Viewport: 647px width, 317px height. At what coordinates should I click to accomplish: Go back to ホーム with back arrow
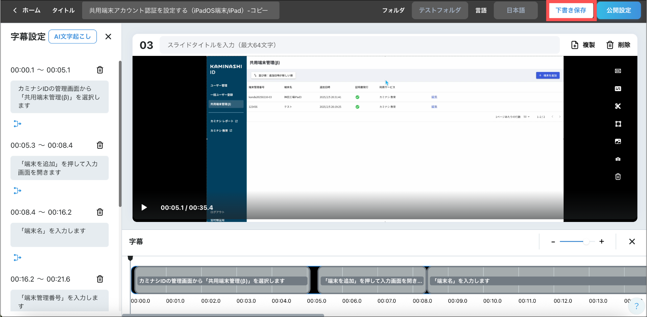(x=15, y=10)
